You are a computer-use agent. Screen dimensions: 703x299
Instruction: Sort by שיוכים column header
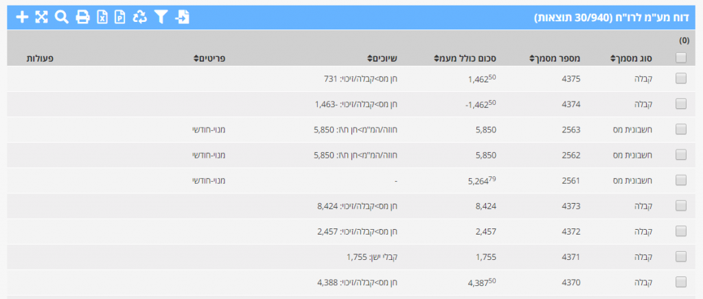[383, 59]
